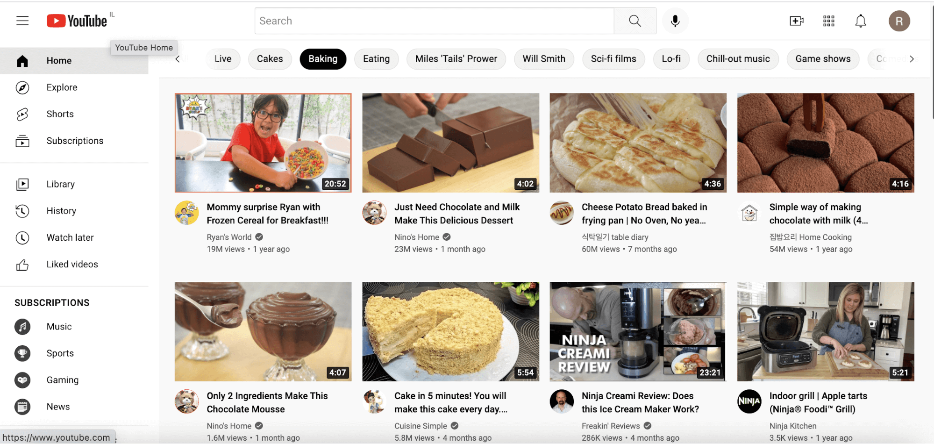Image resolution: width=934 pixels, height=444 pixels.
Task: Play the Cheese Potato Bread thumbnail
Action: (x=638, y=143)
